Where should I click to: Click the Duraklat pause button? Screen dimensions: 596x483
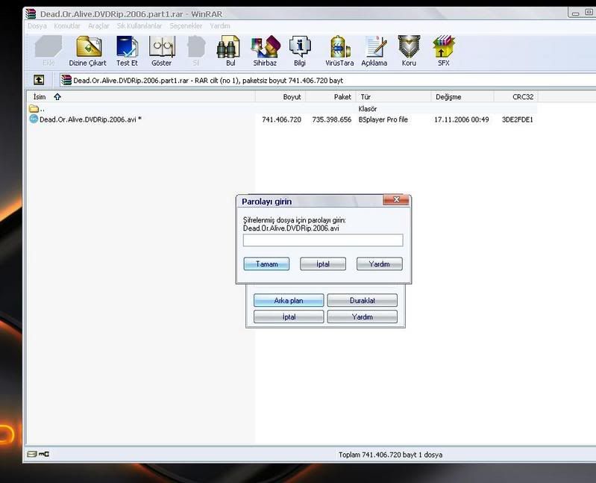click(x=363, y=300)
